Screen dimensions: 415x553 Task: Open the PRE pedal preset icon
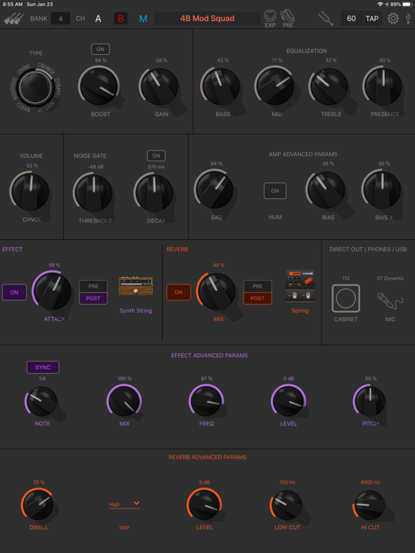pyautogui.click(x=287, y=17)
